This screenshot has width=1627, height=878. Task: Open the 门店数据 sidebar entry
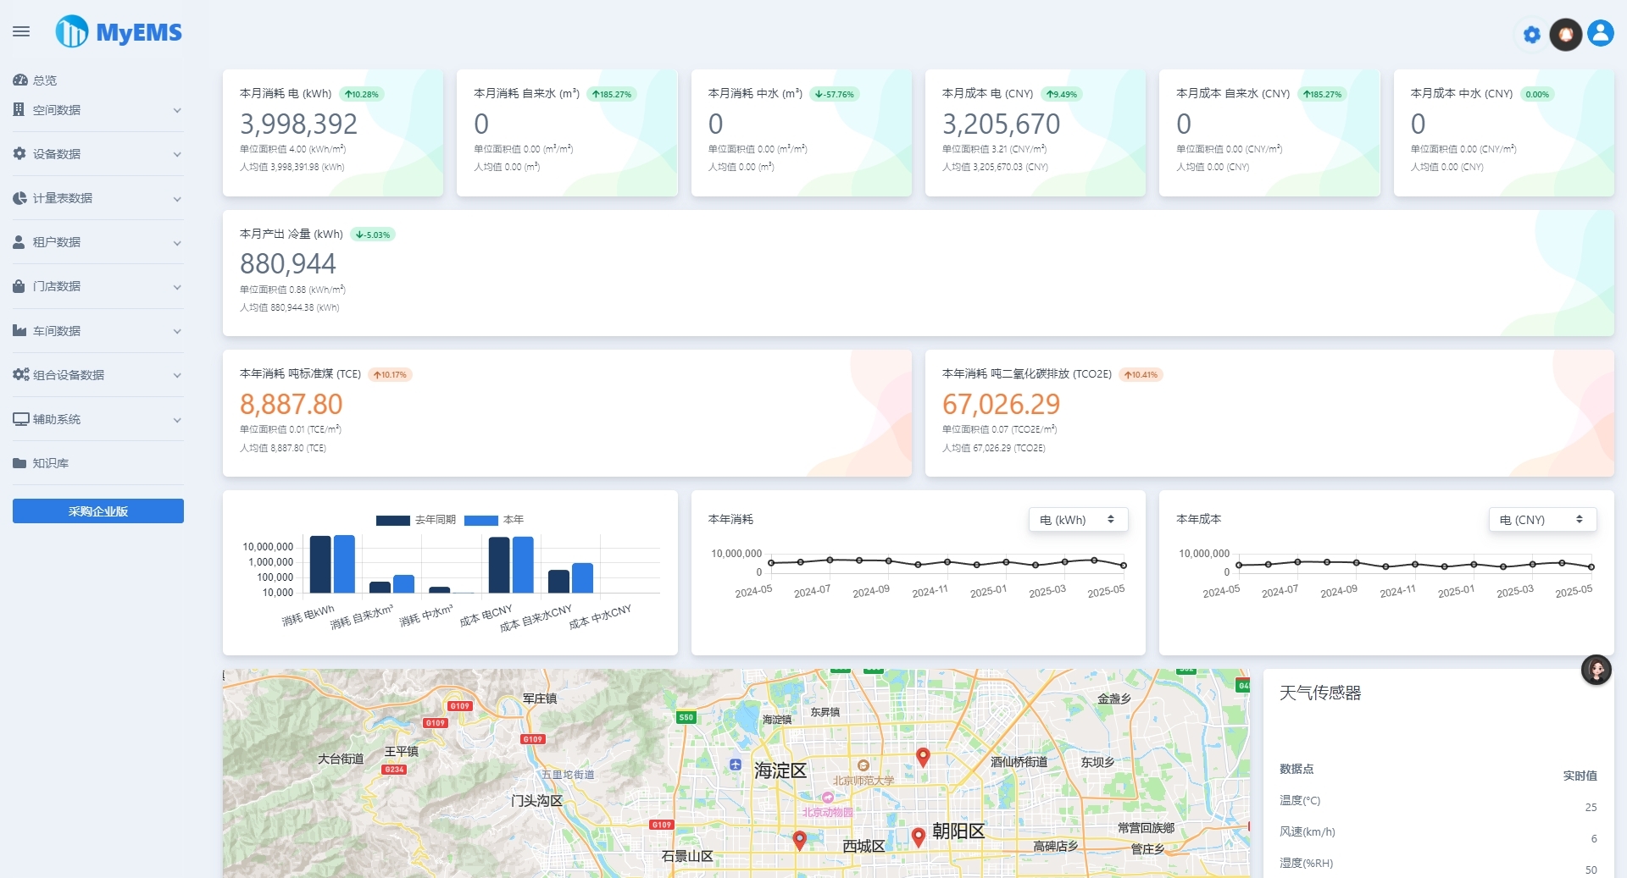(57, 286)
